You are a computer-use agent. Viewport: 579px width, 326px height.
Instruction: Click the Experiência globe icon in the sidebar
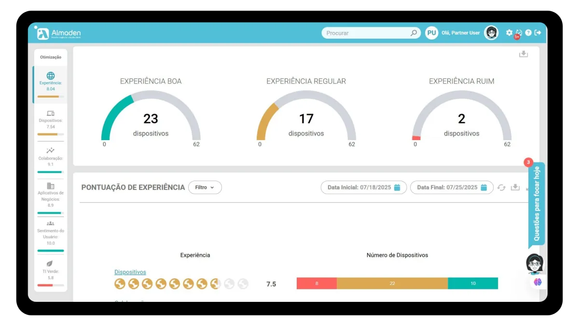(x=51, y=76)
